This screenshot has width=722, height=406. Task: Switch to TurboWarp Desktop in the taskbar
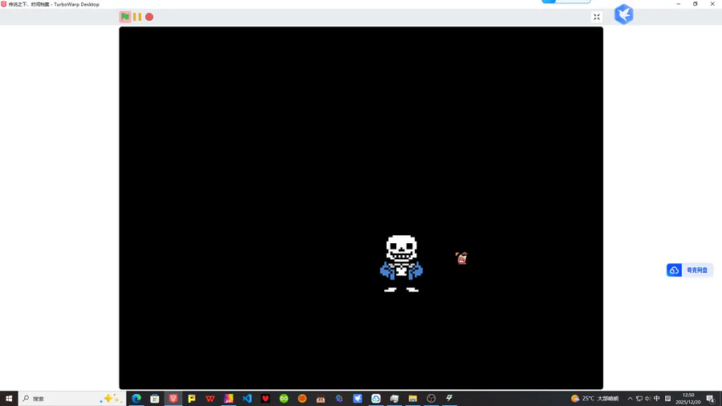(173, 398)
